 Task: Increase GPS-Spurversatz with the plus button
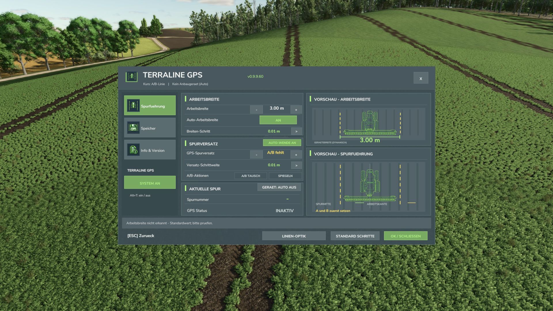click(x=296, y=154)
